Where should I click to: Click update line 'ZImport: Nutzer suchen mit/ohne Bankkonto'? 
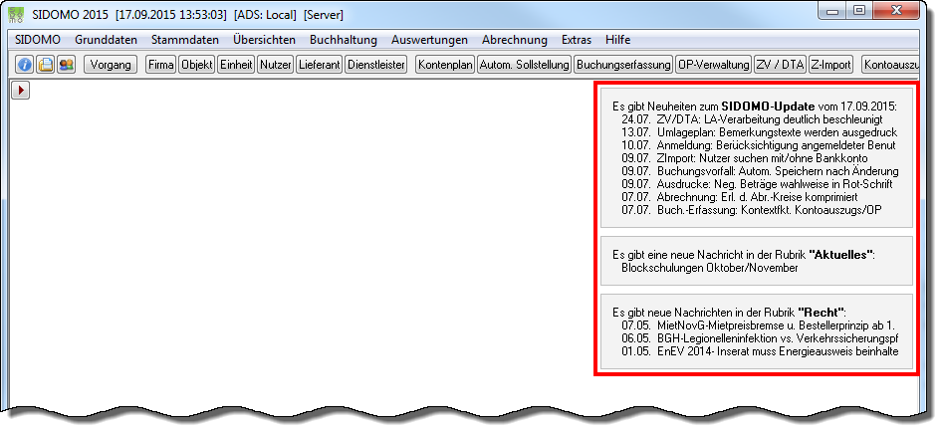(762, 158)
